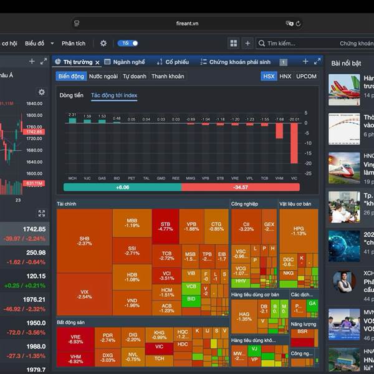Open the airplanes article thumbnail

coord(344,90)
